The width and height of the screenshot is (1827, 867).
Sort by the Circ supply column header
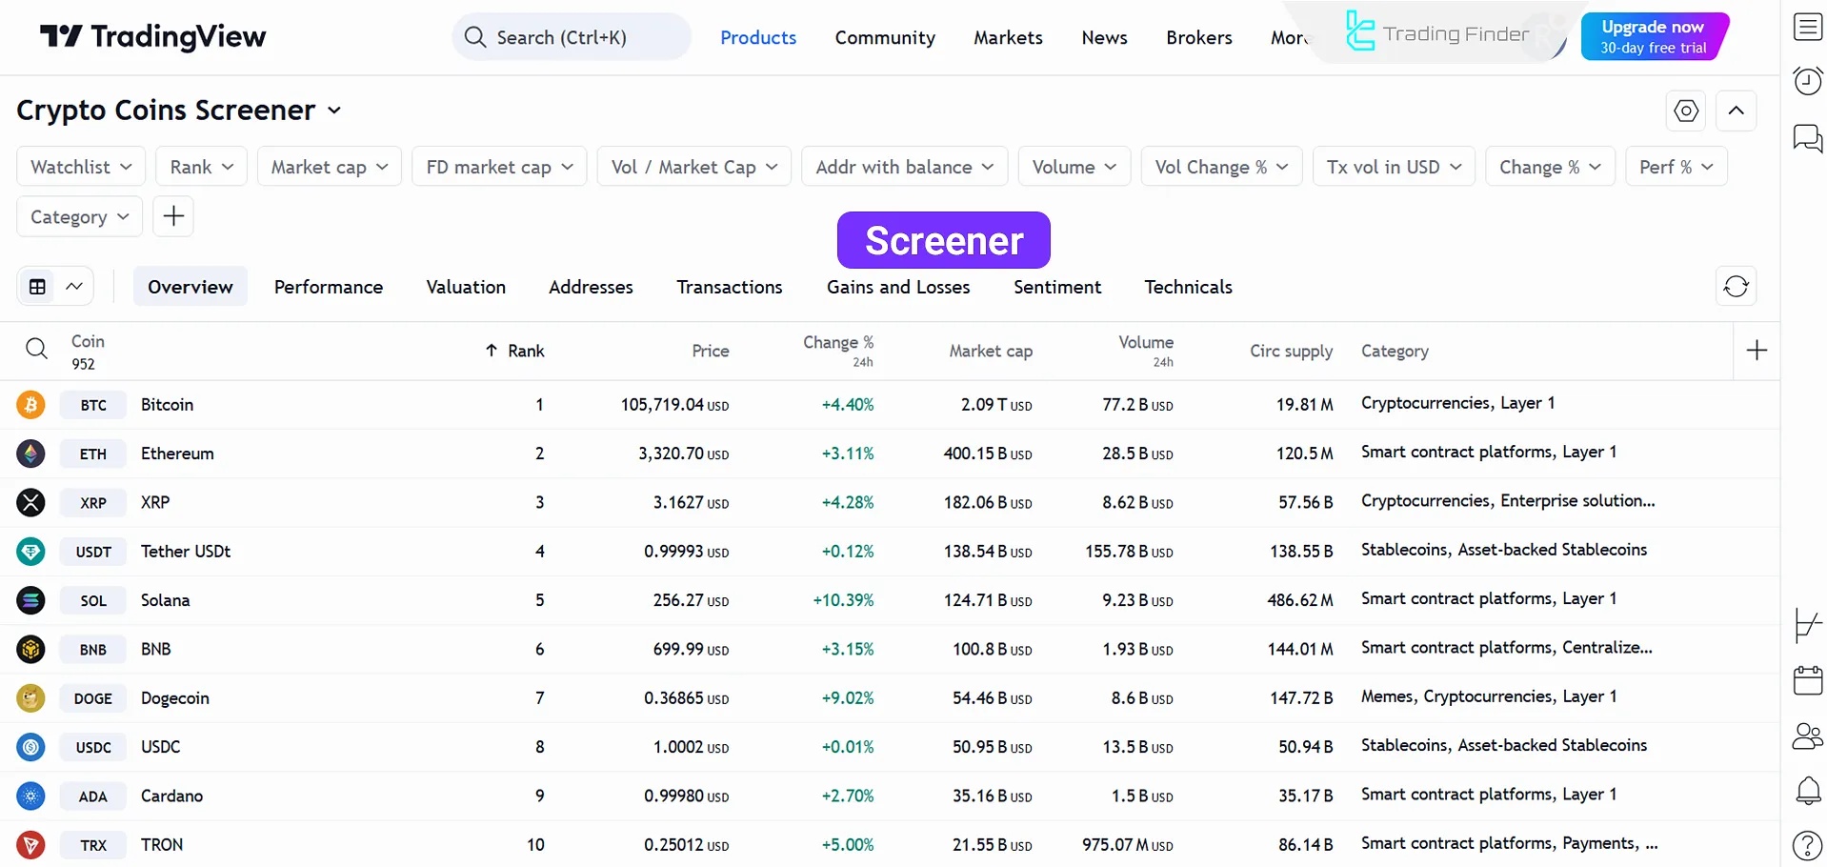pyautogui.click(x=1291, y=351)
